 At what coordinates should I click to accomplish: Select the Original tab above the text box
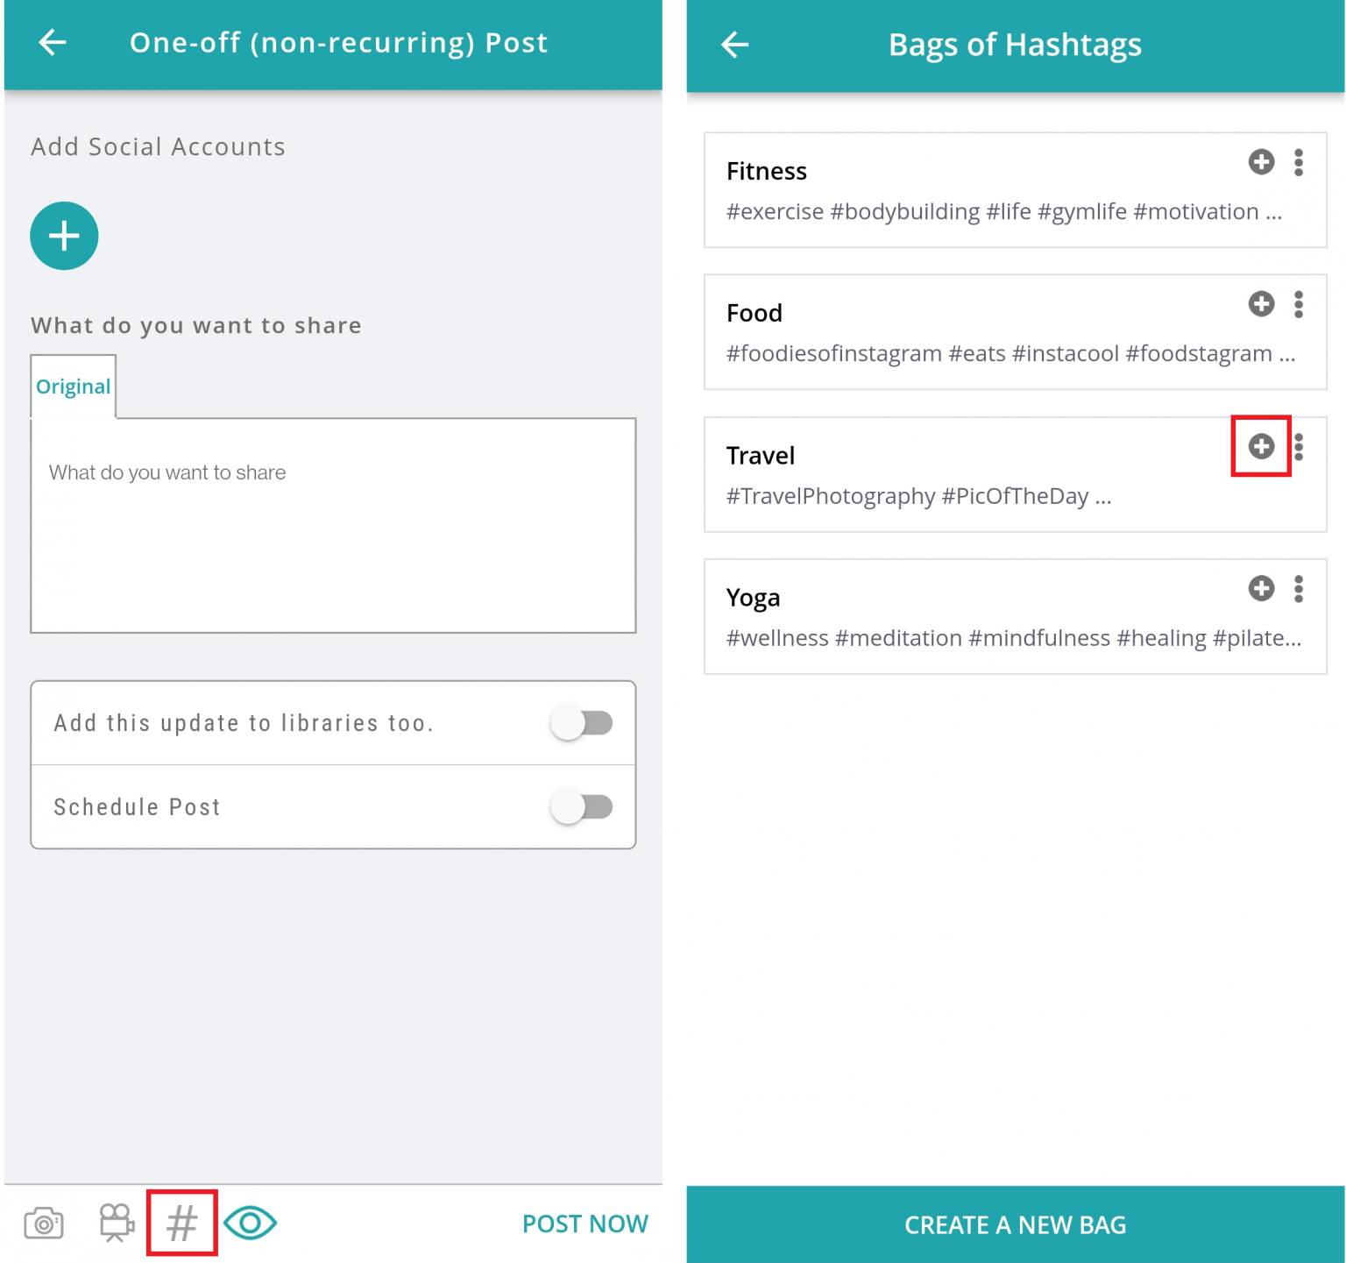[73, 386]
